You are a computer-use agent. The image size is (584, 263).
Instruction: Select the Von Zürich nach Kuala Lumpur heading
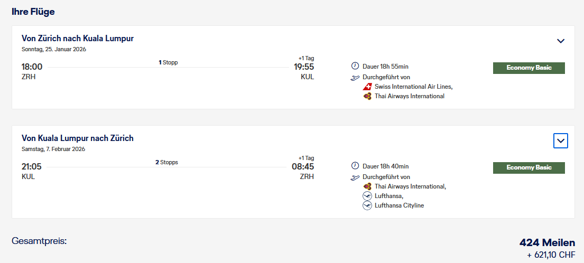tap(78, 39)
